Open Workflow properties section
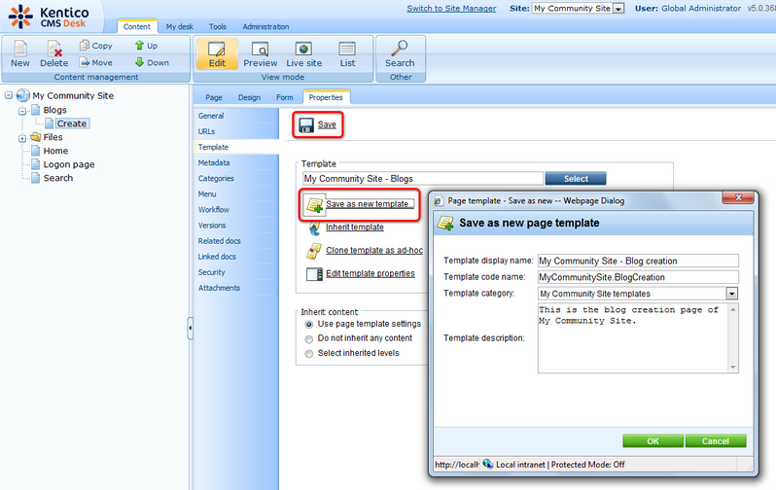The height and width of the screenshot is (490, 776). (236, 210)
